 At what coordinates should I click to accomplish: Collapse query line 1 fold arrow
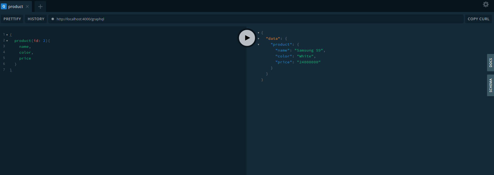7,35
